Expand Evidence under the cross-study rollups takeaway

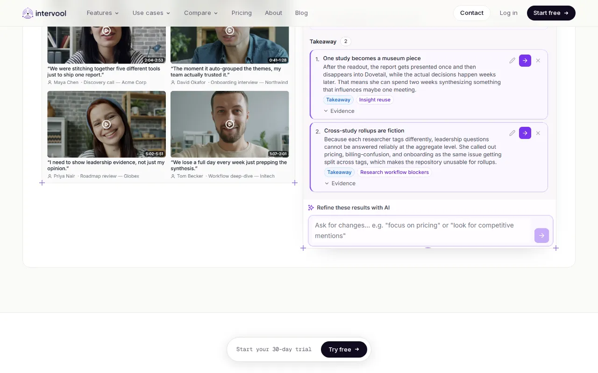pyautogui.click(x=340, y=183)
